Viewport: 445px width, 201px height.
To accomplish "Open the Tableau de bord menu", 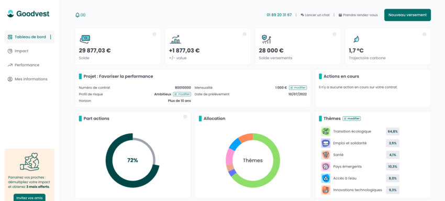I will (x=29, y=37).
